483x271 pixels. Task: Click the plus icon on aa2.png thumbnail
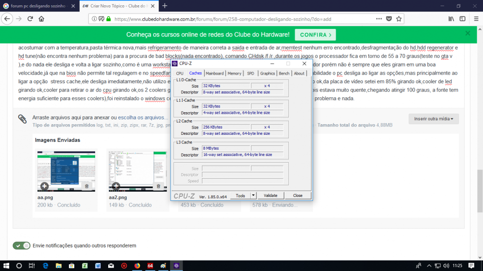(x=116, y=186)
